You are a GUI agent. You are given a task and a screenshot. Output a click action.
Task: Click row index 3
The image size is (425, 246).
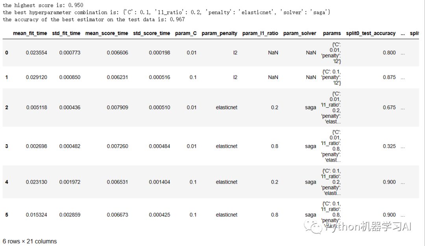(x=6, y=146)
